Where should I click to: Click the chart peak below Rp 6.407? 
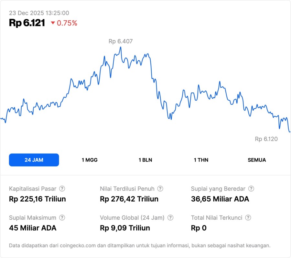[121, 47]
